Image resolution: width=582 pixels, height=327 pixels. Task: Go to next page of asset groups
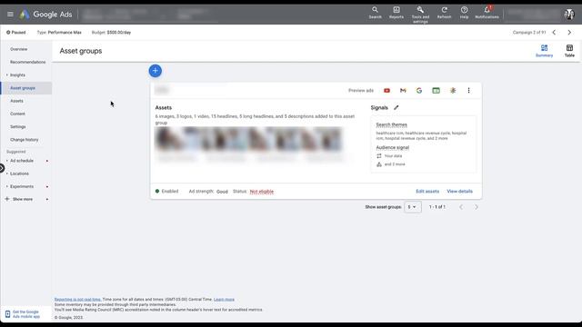click(x=477, y=207)
